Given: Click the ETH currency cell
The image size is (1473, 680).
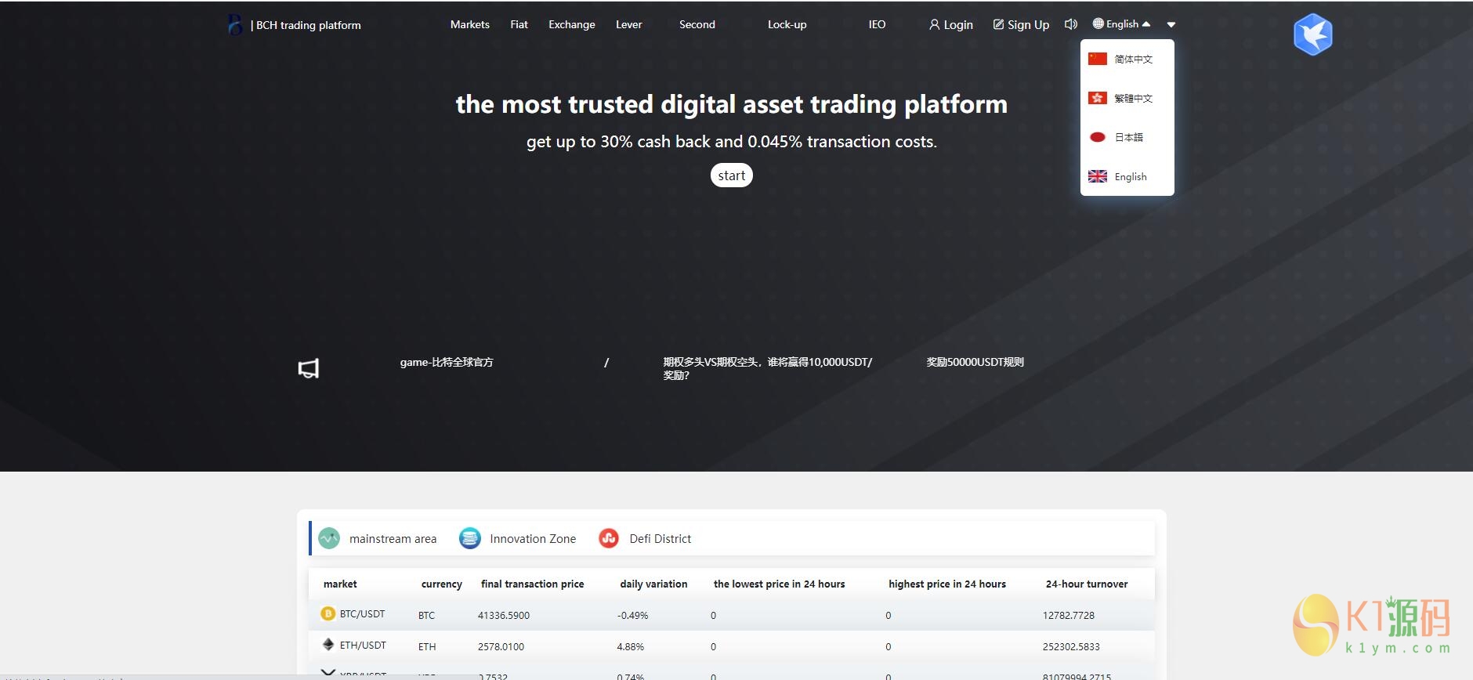Looking at the screenshot, I should click(x=427, y=647).
